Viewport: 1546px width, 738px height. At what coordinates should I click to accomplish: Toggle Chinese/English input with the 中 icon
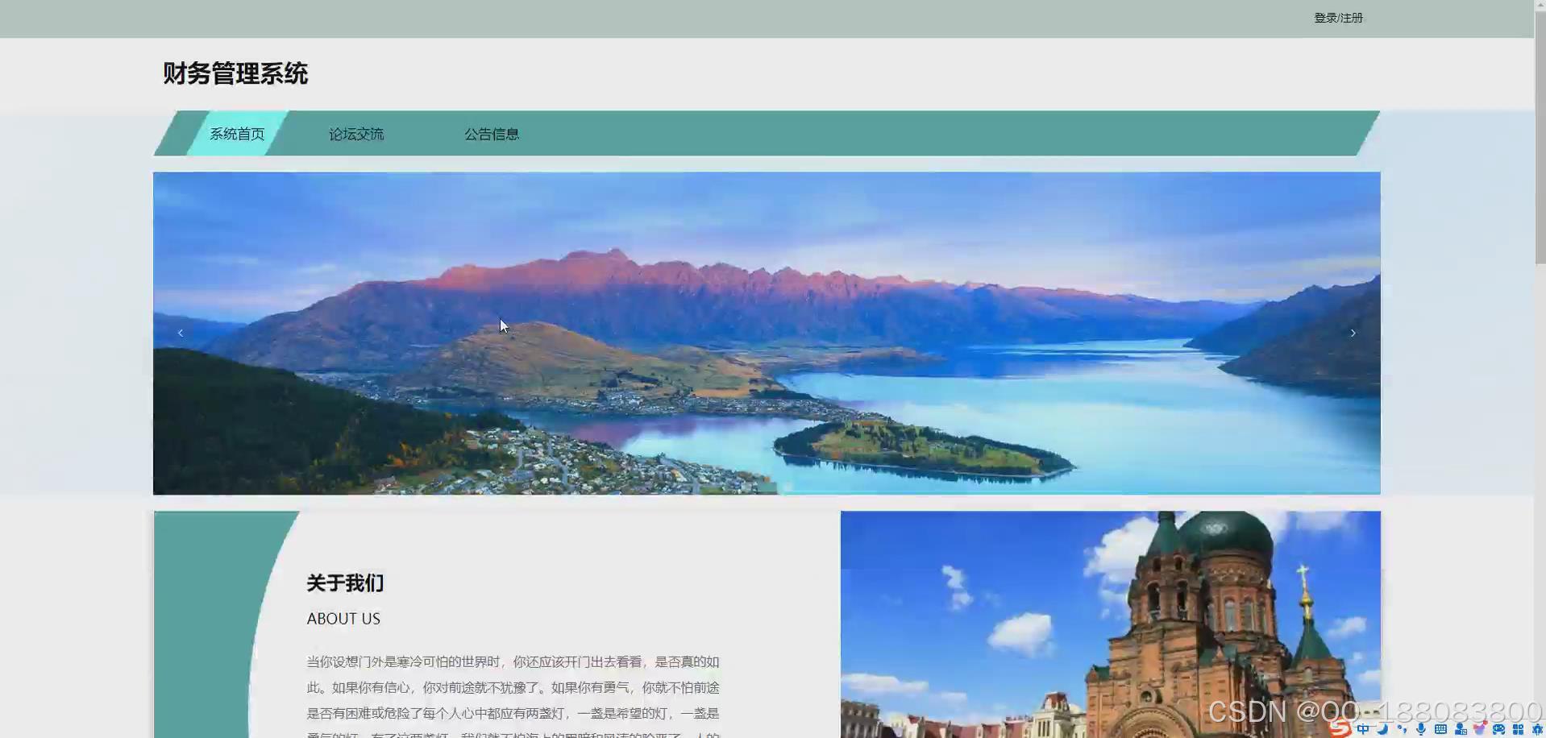tap(1364, 728)
